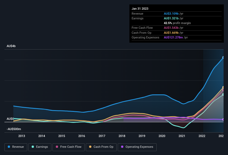Click the Free Cash Flow endpoint marker
The image size is (228, 155).
point(223,90)
